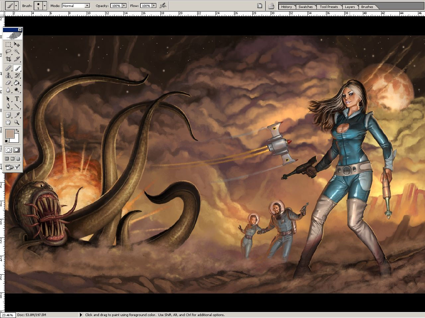Viewport: 425px width, 318px height.
Task: Select the Slice tool
Action: [x=17, y=59]
